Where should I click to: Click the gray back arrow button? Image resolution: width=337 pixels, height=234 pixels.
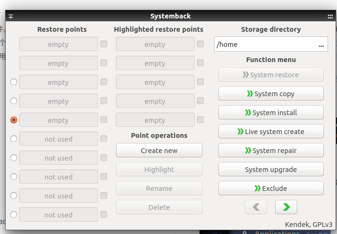[x=256, y=207]
